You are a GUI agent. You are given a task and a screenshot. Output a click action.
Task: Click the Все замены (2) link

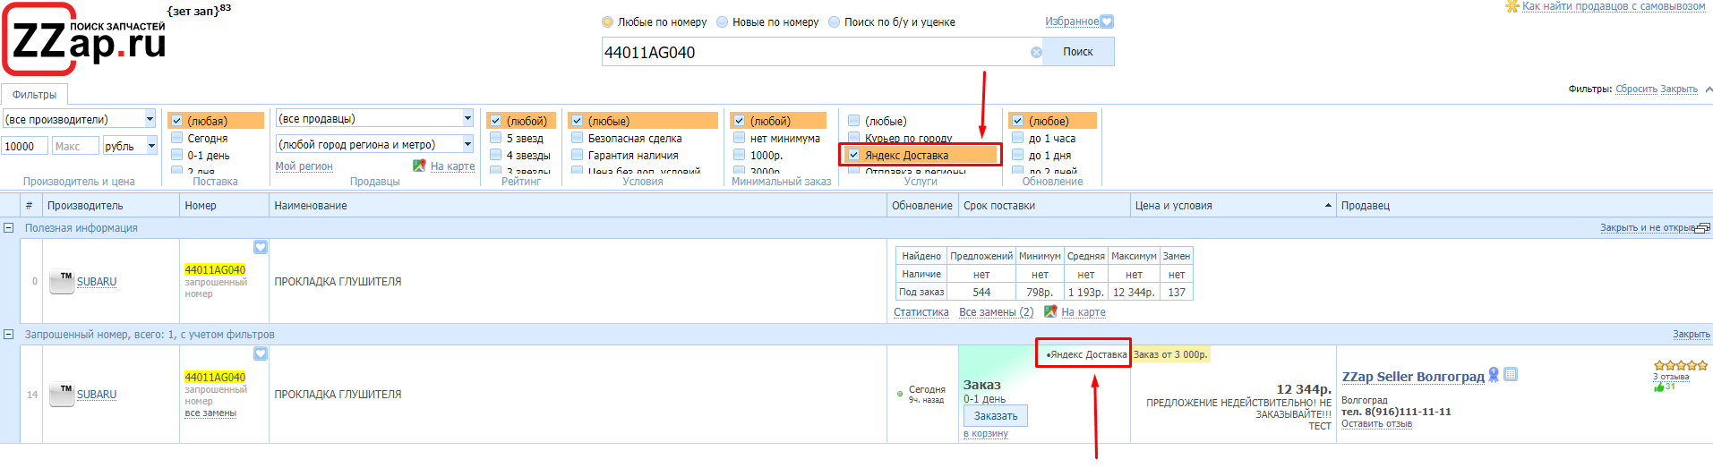[996, 312]
